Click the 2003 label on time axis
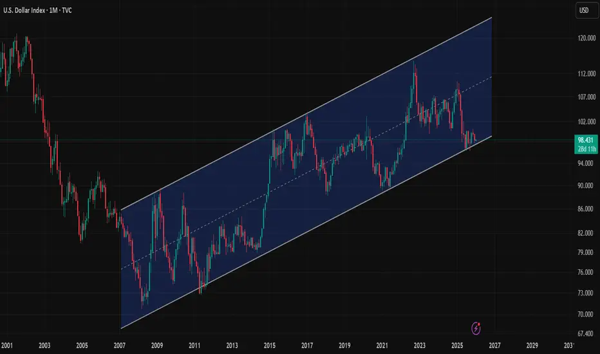 click(x=44, y=346)
